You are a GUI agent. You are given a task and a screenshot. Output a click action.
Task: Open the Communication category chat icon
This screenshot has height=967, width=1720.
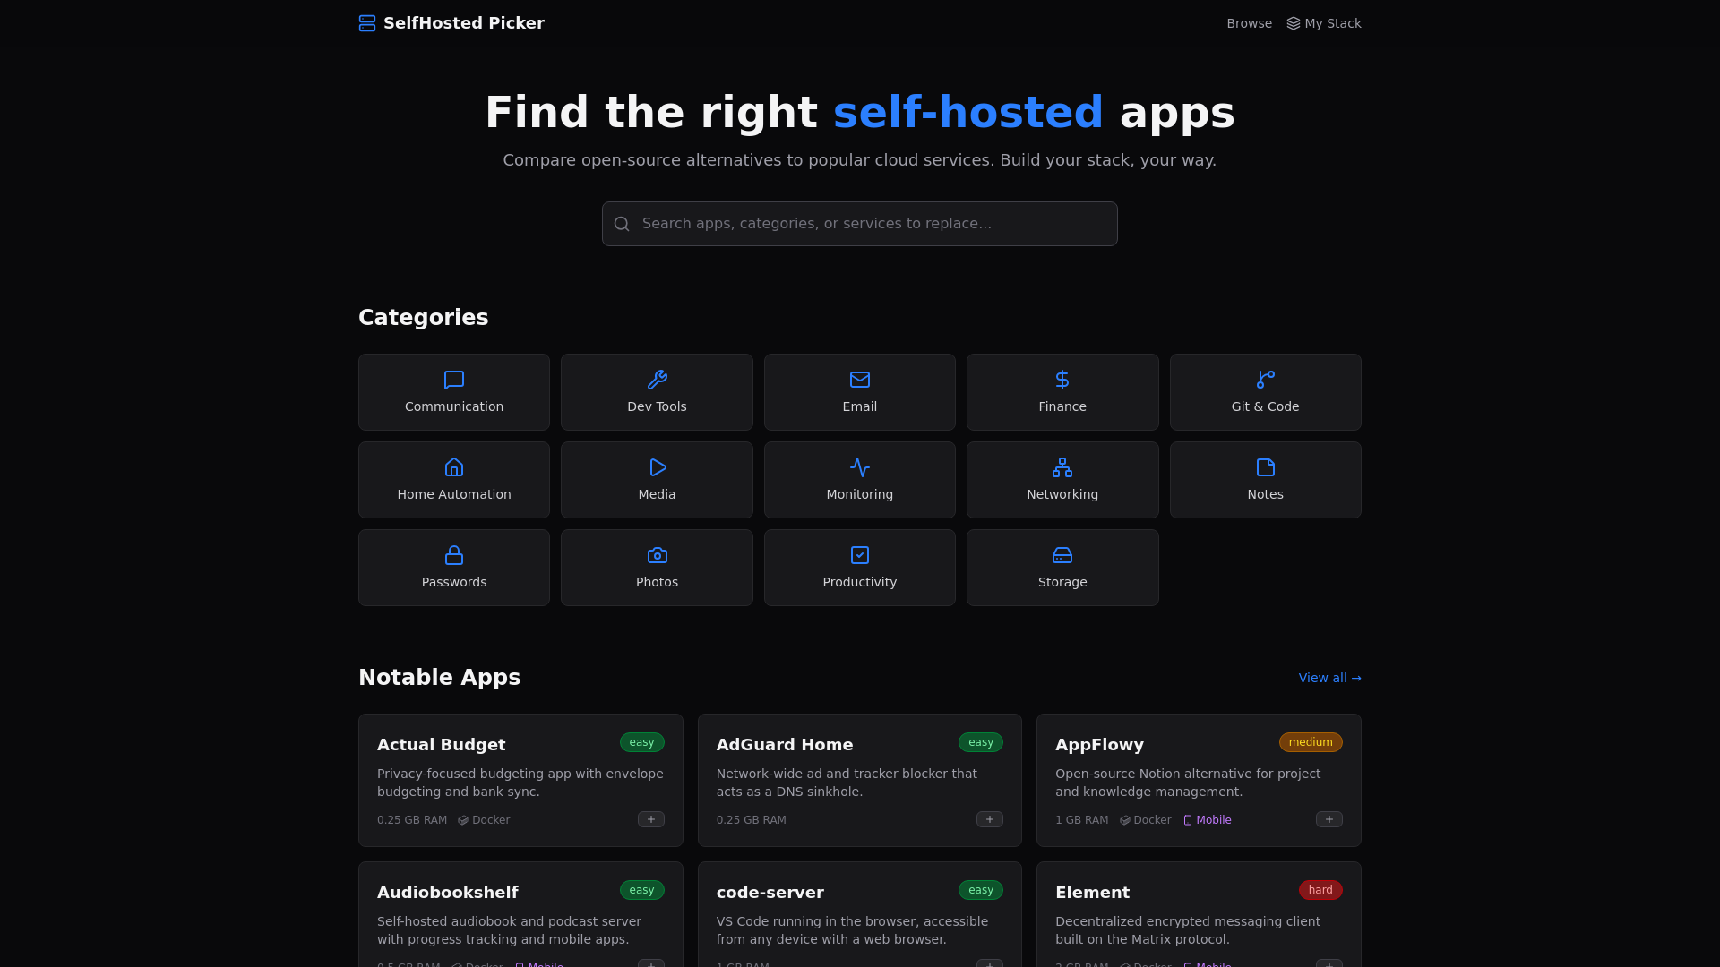[x=454, y=380]
